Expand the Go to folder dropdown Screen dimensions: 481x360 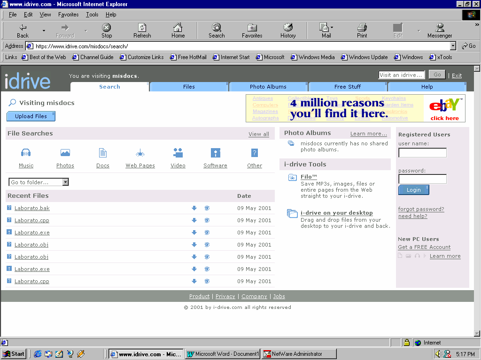65,182
